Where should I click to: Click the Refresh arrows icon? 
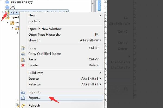(23, 106)
